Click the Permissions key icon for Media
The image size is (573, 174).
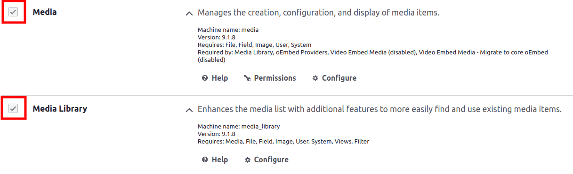pyautogui.click(x=247, y=78)
